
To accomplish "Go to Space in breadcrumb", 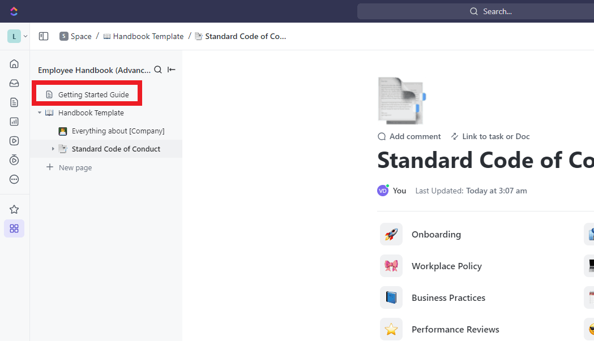I will [x=75, y=36].
